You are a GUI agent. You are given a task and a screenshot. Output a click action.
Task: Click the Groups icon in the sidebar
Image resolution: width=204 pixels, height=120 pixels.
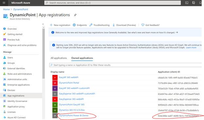pos(5,63)
